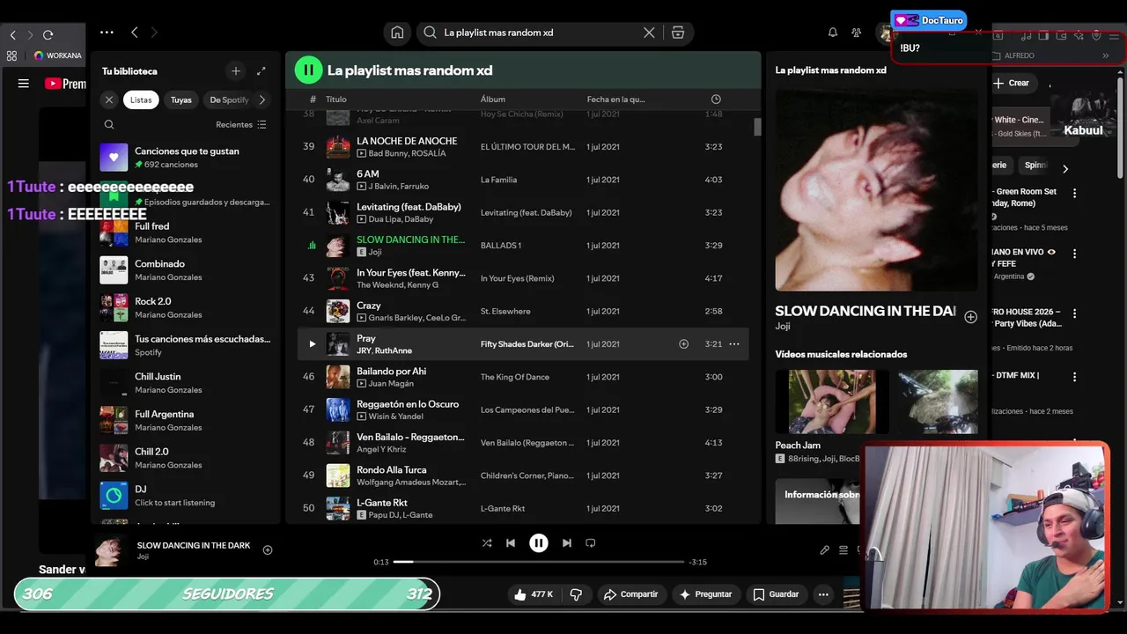Open the DJ library item
Image resolution: width=1127 pixels, height=634 pixels.
pyautogui.click(x=185, y=496)
